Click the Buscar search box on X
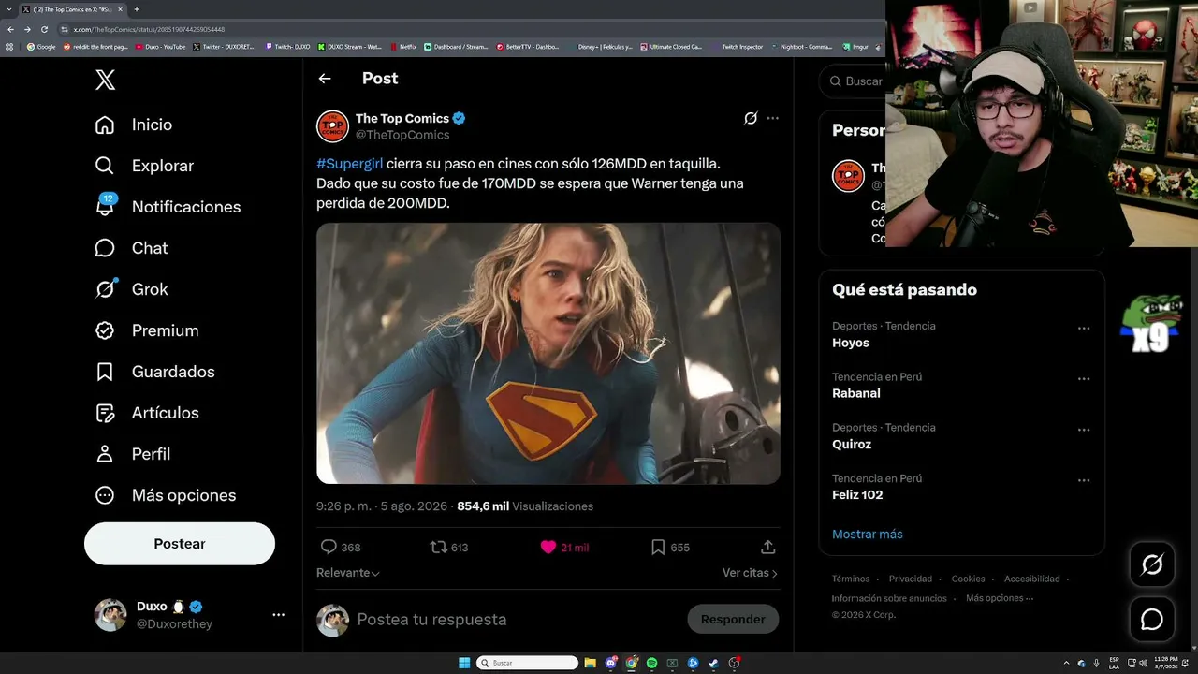The height and width of the screenshot is (674, 1198). coord(854,81)
